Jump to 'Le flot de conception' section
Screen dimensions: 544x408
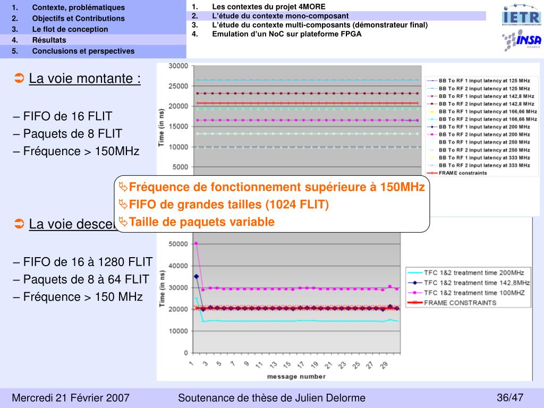[70, 29]
